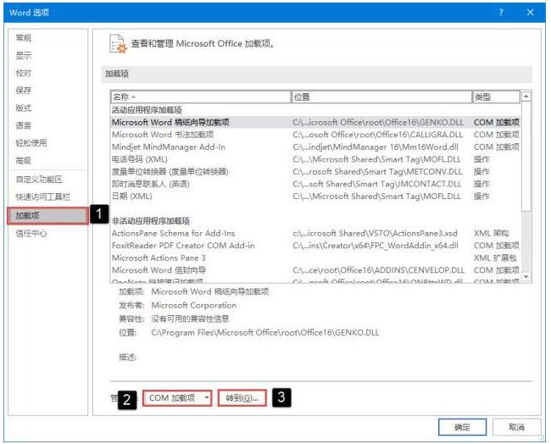Sort by the 位置 column header
This screenshot has width=551, height=444.
381,97
